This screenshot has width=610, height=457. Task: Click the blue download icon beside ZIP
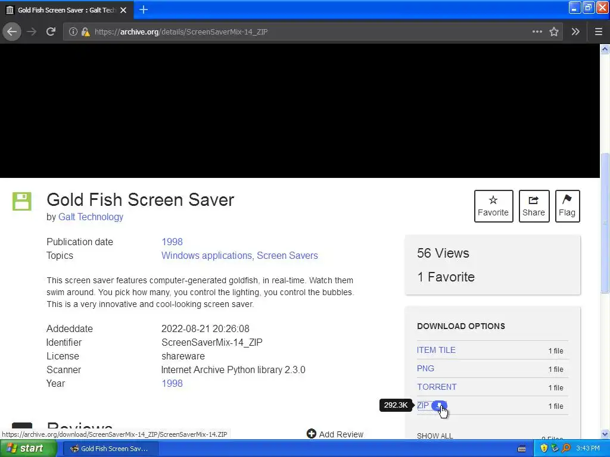click(439, 406)
